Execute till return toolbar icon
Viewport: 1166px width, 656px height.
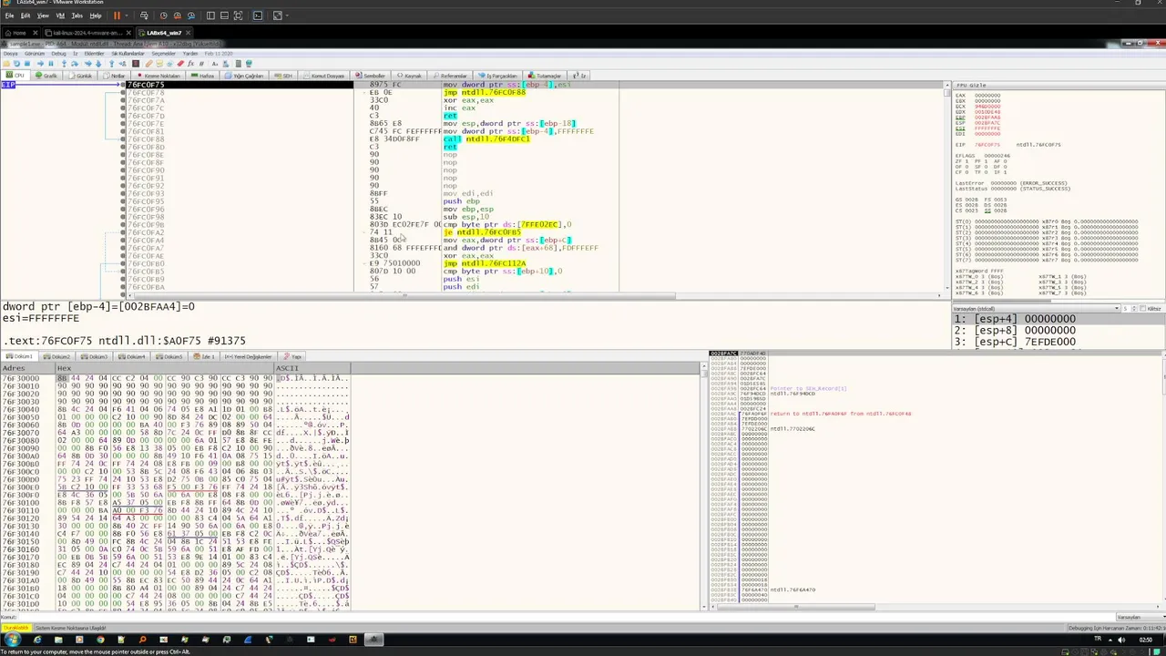[111, 64]
